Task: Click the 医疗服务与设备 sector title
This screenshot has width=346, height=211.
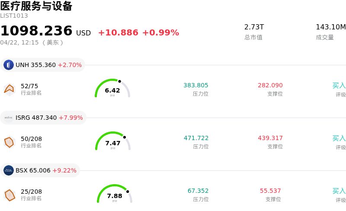Action: coord(36,6)
